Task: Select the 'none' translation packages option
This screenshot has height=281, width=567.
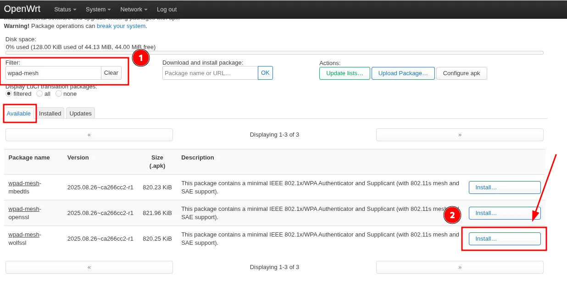Action: click(x=59, y=94)
